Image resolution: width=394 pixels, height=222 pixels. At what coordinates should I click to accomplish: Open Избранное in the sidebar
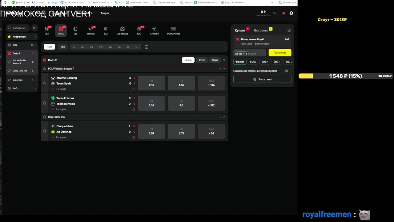(x=22, y=37)
